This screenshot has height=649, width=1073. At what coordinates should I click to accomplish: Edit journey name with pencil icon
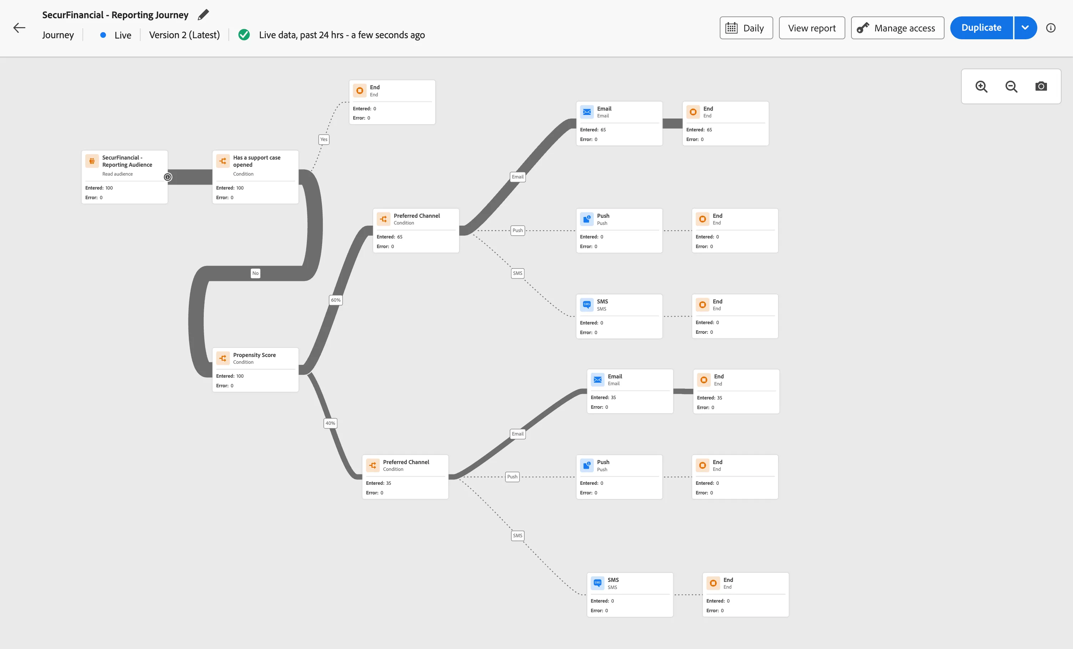click(x=203, y=15)
